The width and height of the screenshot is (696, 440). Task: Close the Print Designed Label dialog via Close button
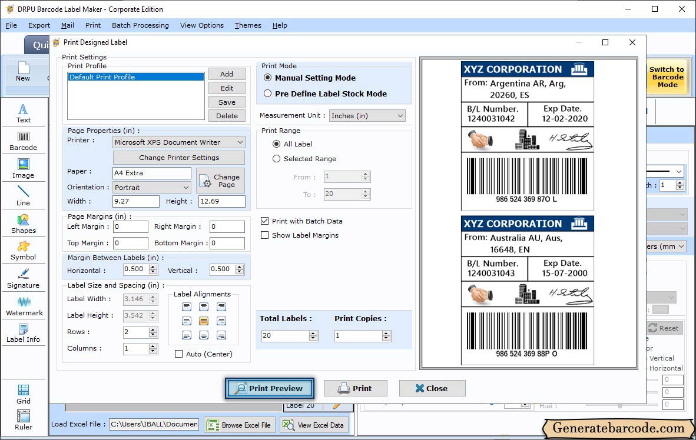click(x=432, y=389)
